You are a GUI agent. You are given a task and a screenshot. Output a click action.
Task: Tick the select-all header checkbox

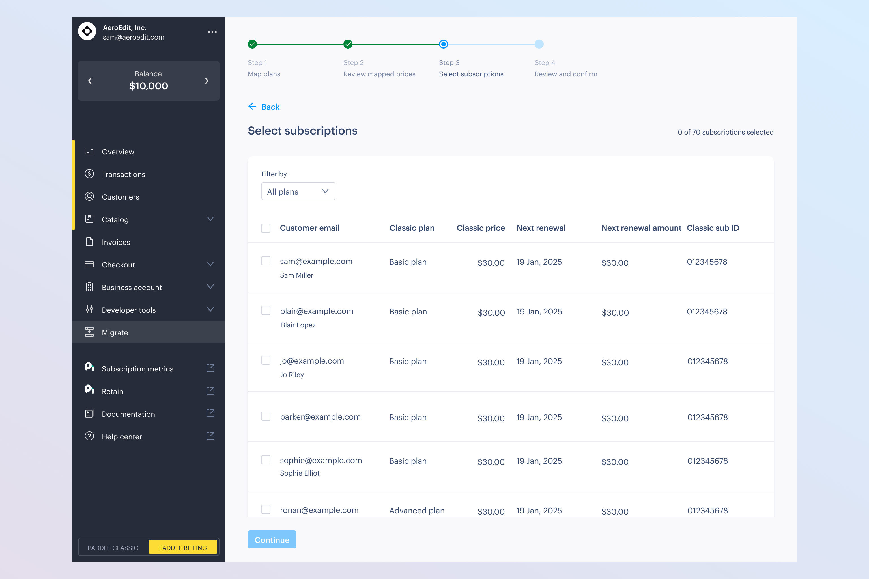(x=266, y=228)
